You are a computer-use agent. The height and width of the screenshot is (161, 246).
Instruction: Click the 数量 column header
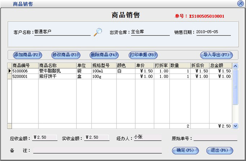pos(180,65)
